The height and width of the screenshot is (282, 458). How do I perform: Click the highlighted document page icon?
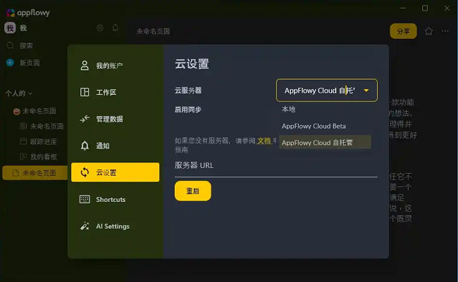pos(16,173)
